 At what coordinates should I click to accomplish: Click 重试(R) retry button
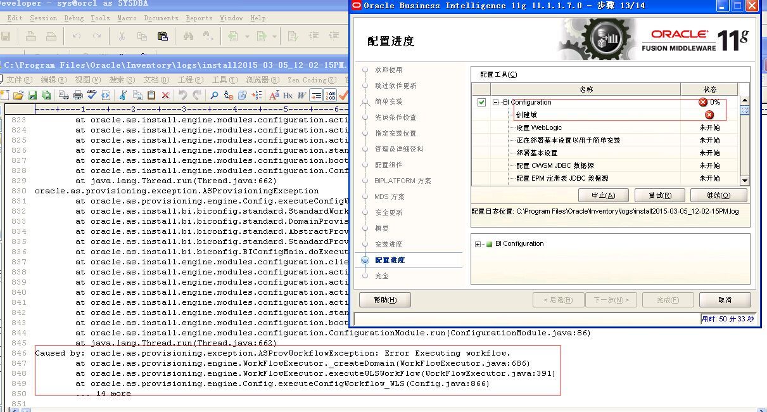660,195
